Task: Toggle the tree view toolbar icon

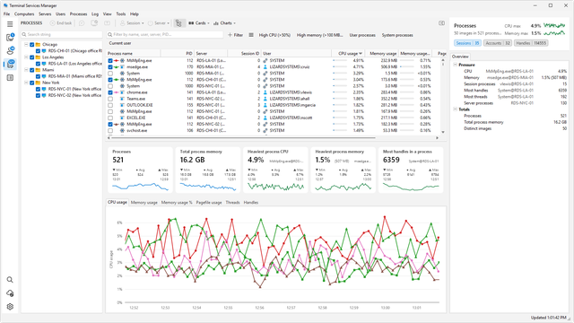Action: (x=178, y=23)
